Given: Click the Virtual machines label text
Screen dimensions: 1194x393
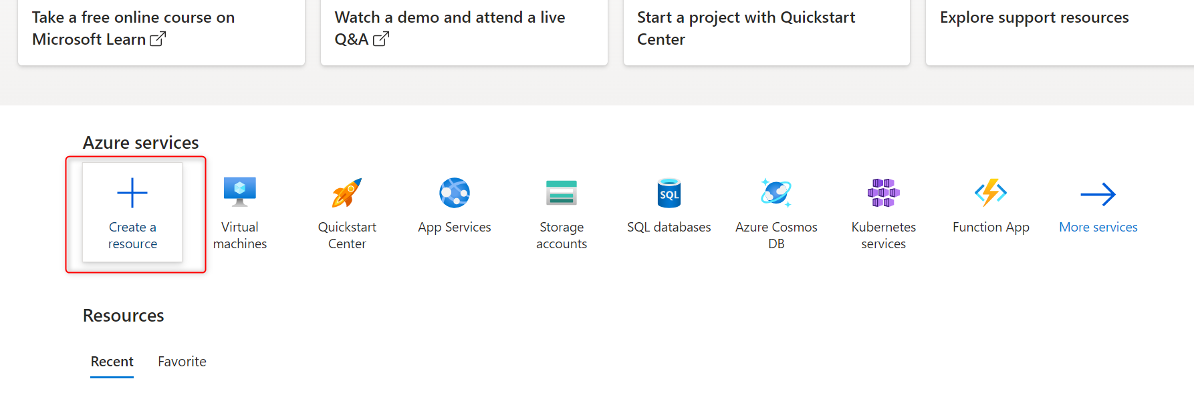Looking at the screenshot, I should pyautogui.click(x=240, y=236).
